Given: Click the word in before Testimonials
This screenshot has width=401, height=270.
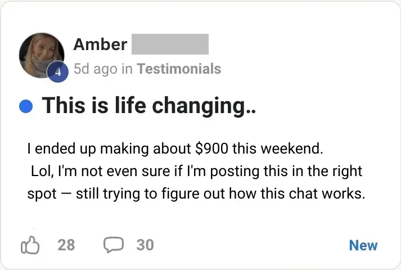Looking at the screenshot, I should [x=127, y=69].
